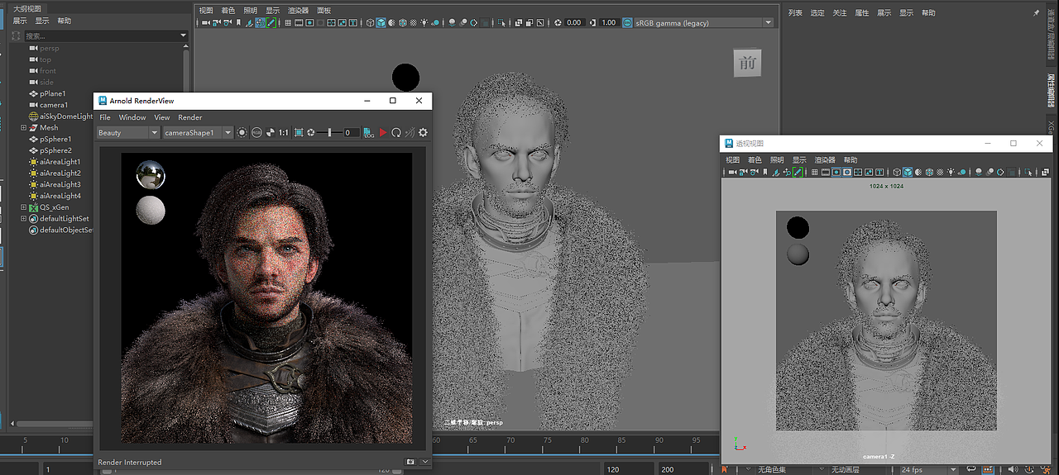Screen dimensions: 1059x475
Task: Adjust the exposure slider in Arnold RenderView
Action: click(x=329, y=132)
